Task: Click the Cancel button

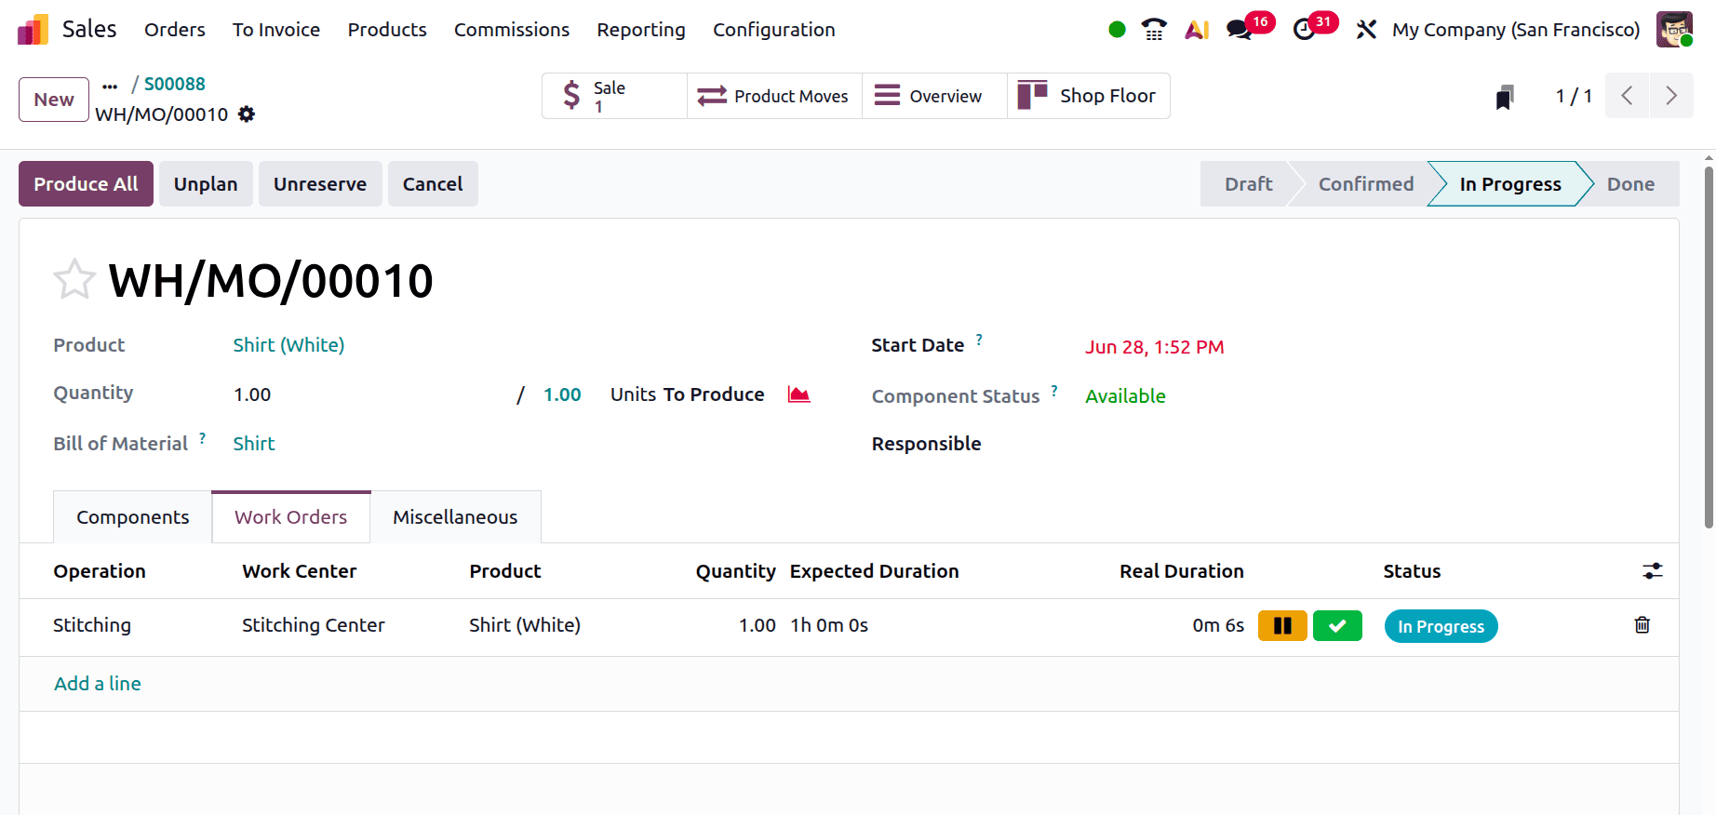Action: click(433, 184)
